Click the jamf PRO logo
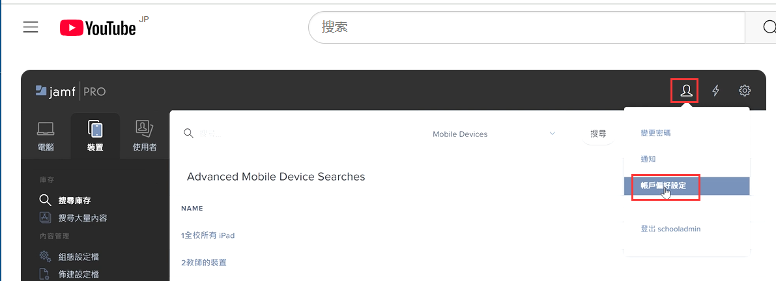The height and width of the screenshot is (281, 776). coord(70,91)
